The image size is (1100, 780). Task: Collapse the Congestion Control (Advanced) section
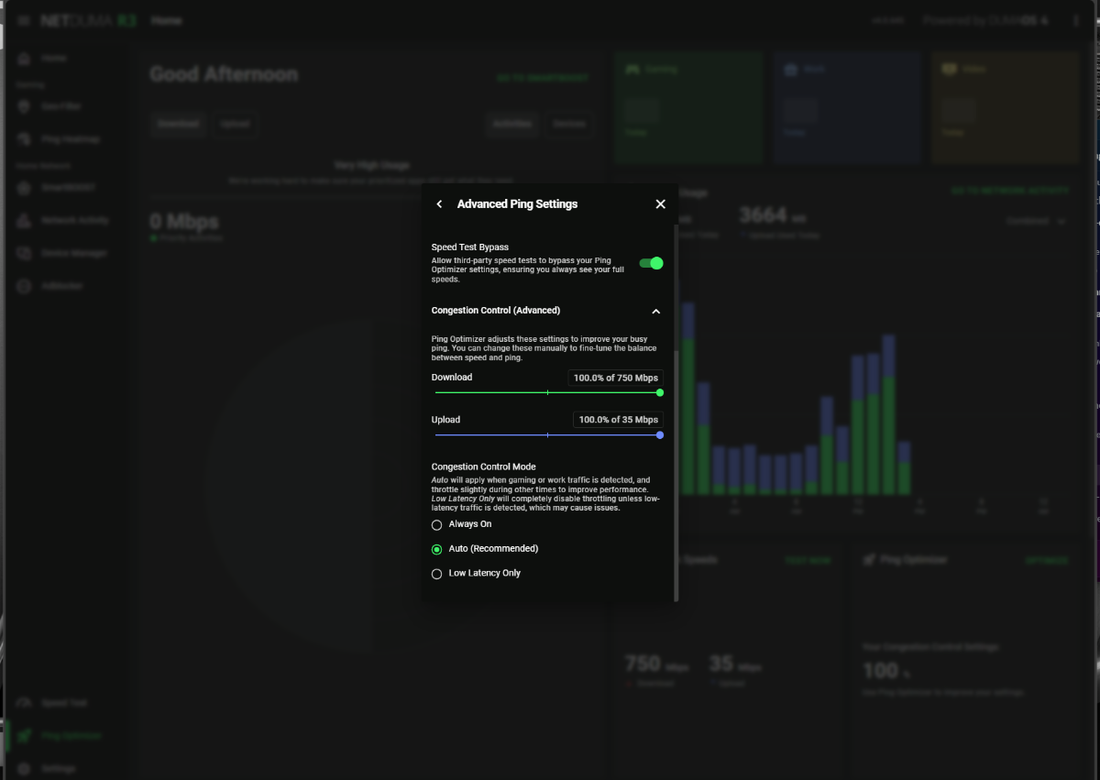tap(655, 312)
